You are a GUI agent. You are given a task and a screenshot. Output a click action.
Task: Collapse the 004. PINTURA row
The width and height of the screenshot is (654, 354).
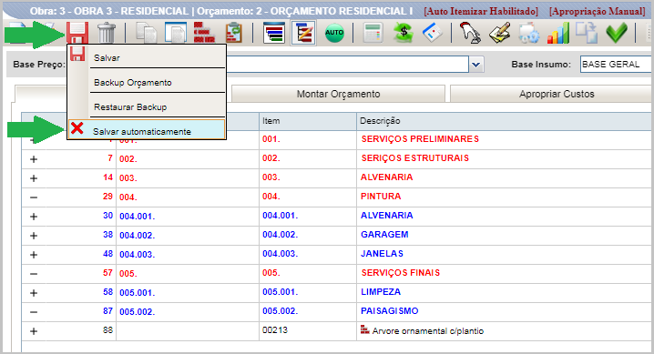(34, 197)
